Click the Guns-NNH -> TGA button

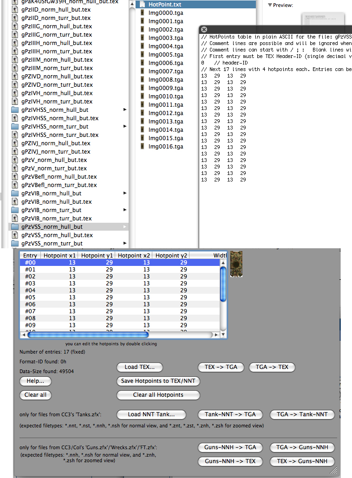230,447
